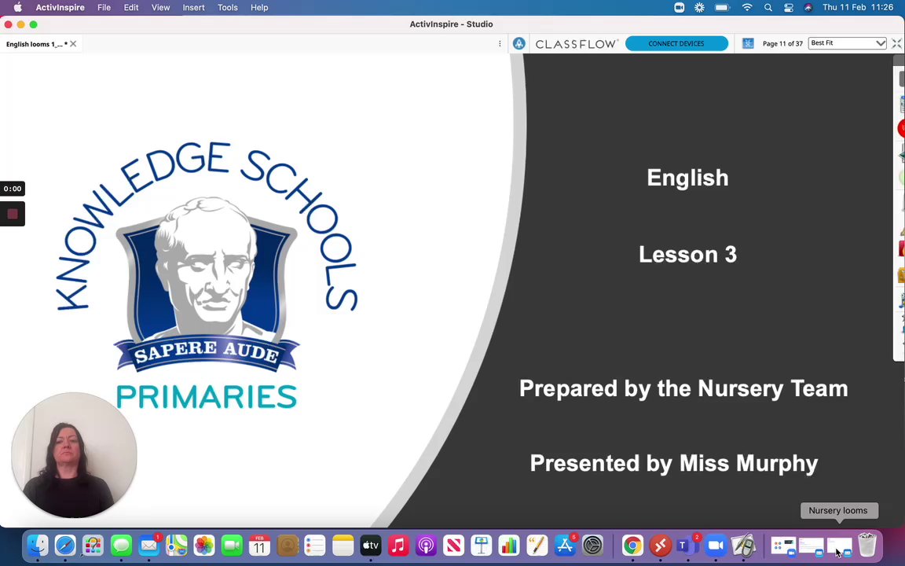
Task: Open Mail from the Dock
Action: click(149, 546)
